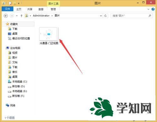This screenshot has height=122, width=157.
Task: Click the 网络 network icon
Action: tap(8, 105)
